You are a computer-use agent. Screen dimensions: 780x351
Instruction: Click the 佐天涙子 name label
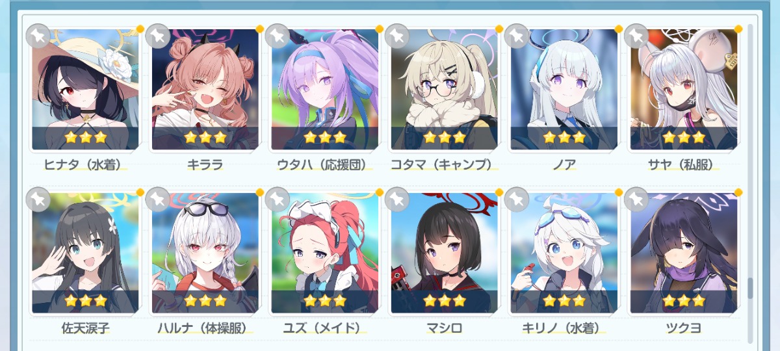coord(85,328)
